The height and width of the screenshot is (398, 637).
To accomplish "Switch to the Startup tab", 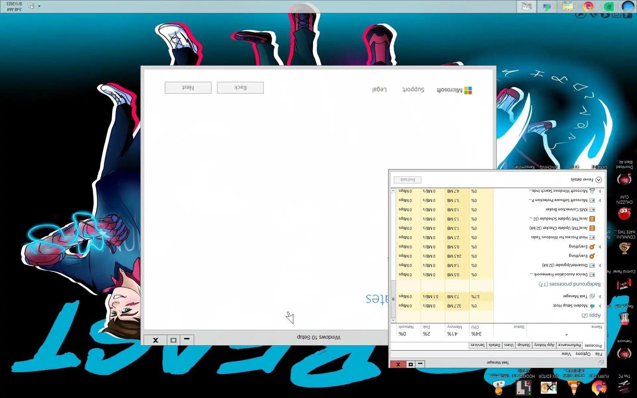I will [524, 345].
